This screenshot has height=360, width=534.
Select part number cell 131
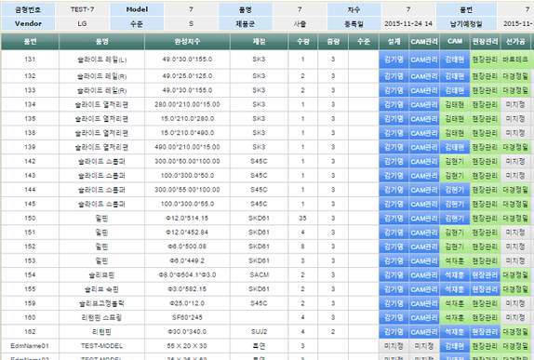tap(30, 60)
